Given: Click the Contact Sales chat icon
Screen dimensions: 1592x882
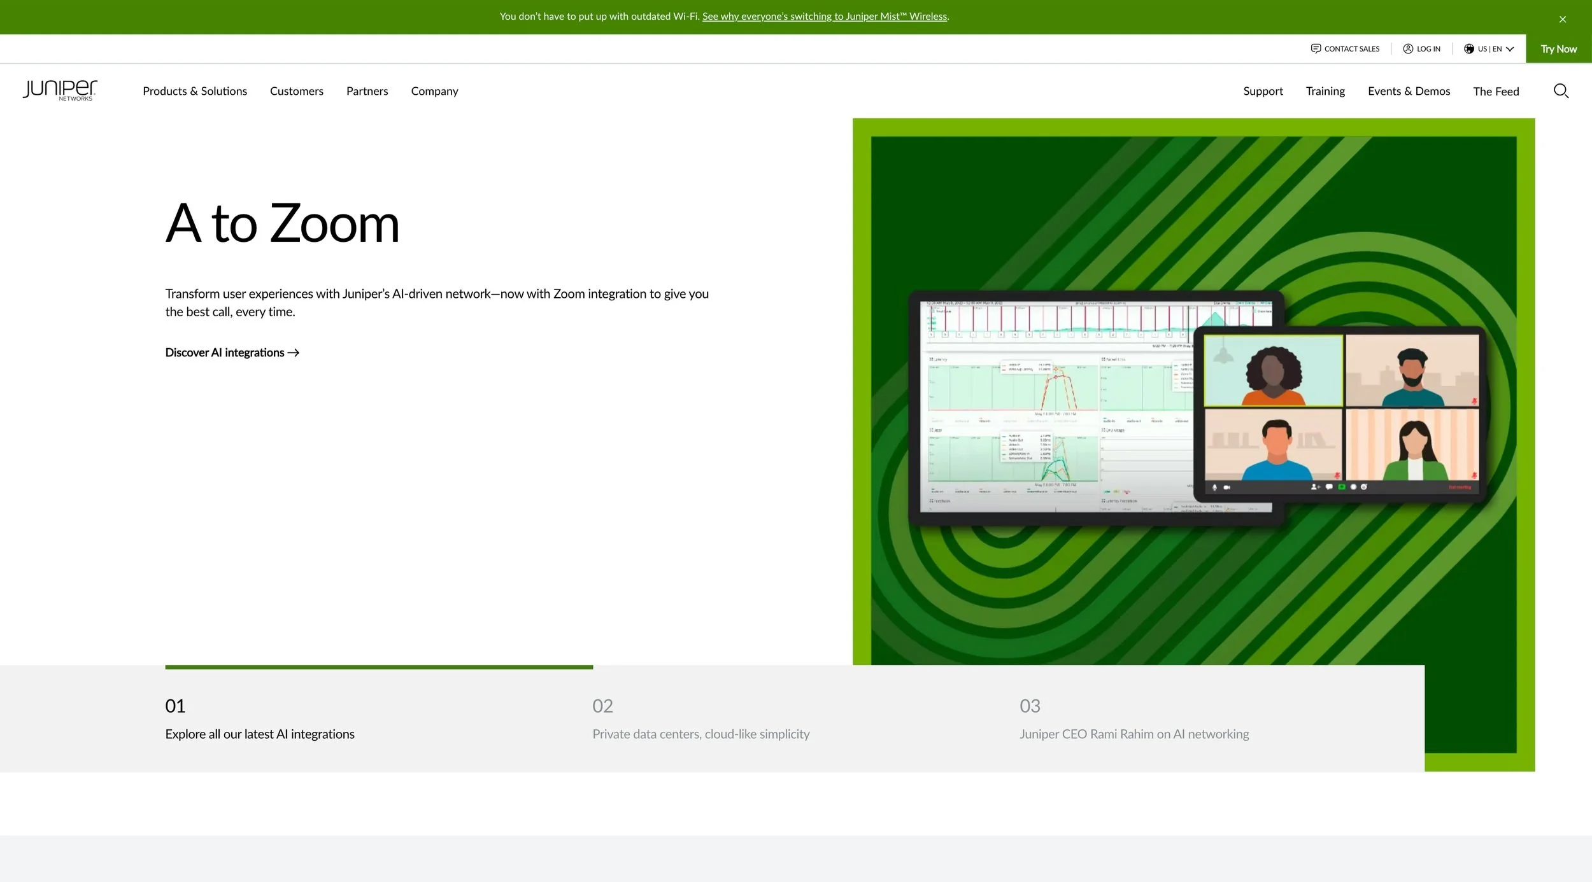Looking at the screenshot, I should (x=1316, y=49).
